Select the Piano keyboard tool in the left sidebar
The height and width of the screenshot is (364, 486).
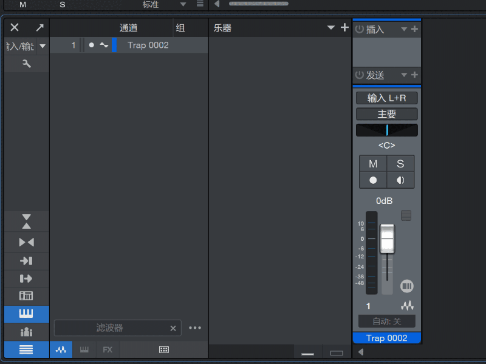[x=26, y=313]
